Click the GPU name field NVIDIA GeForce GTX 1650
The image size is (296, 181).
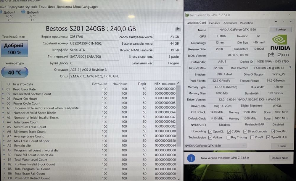click(x=237, y=30)
